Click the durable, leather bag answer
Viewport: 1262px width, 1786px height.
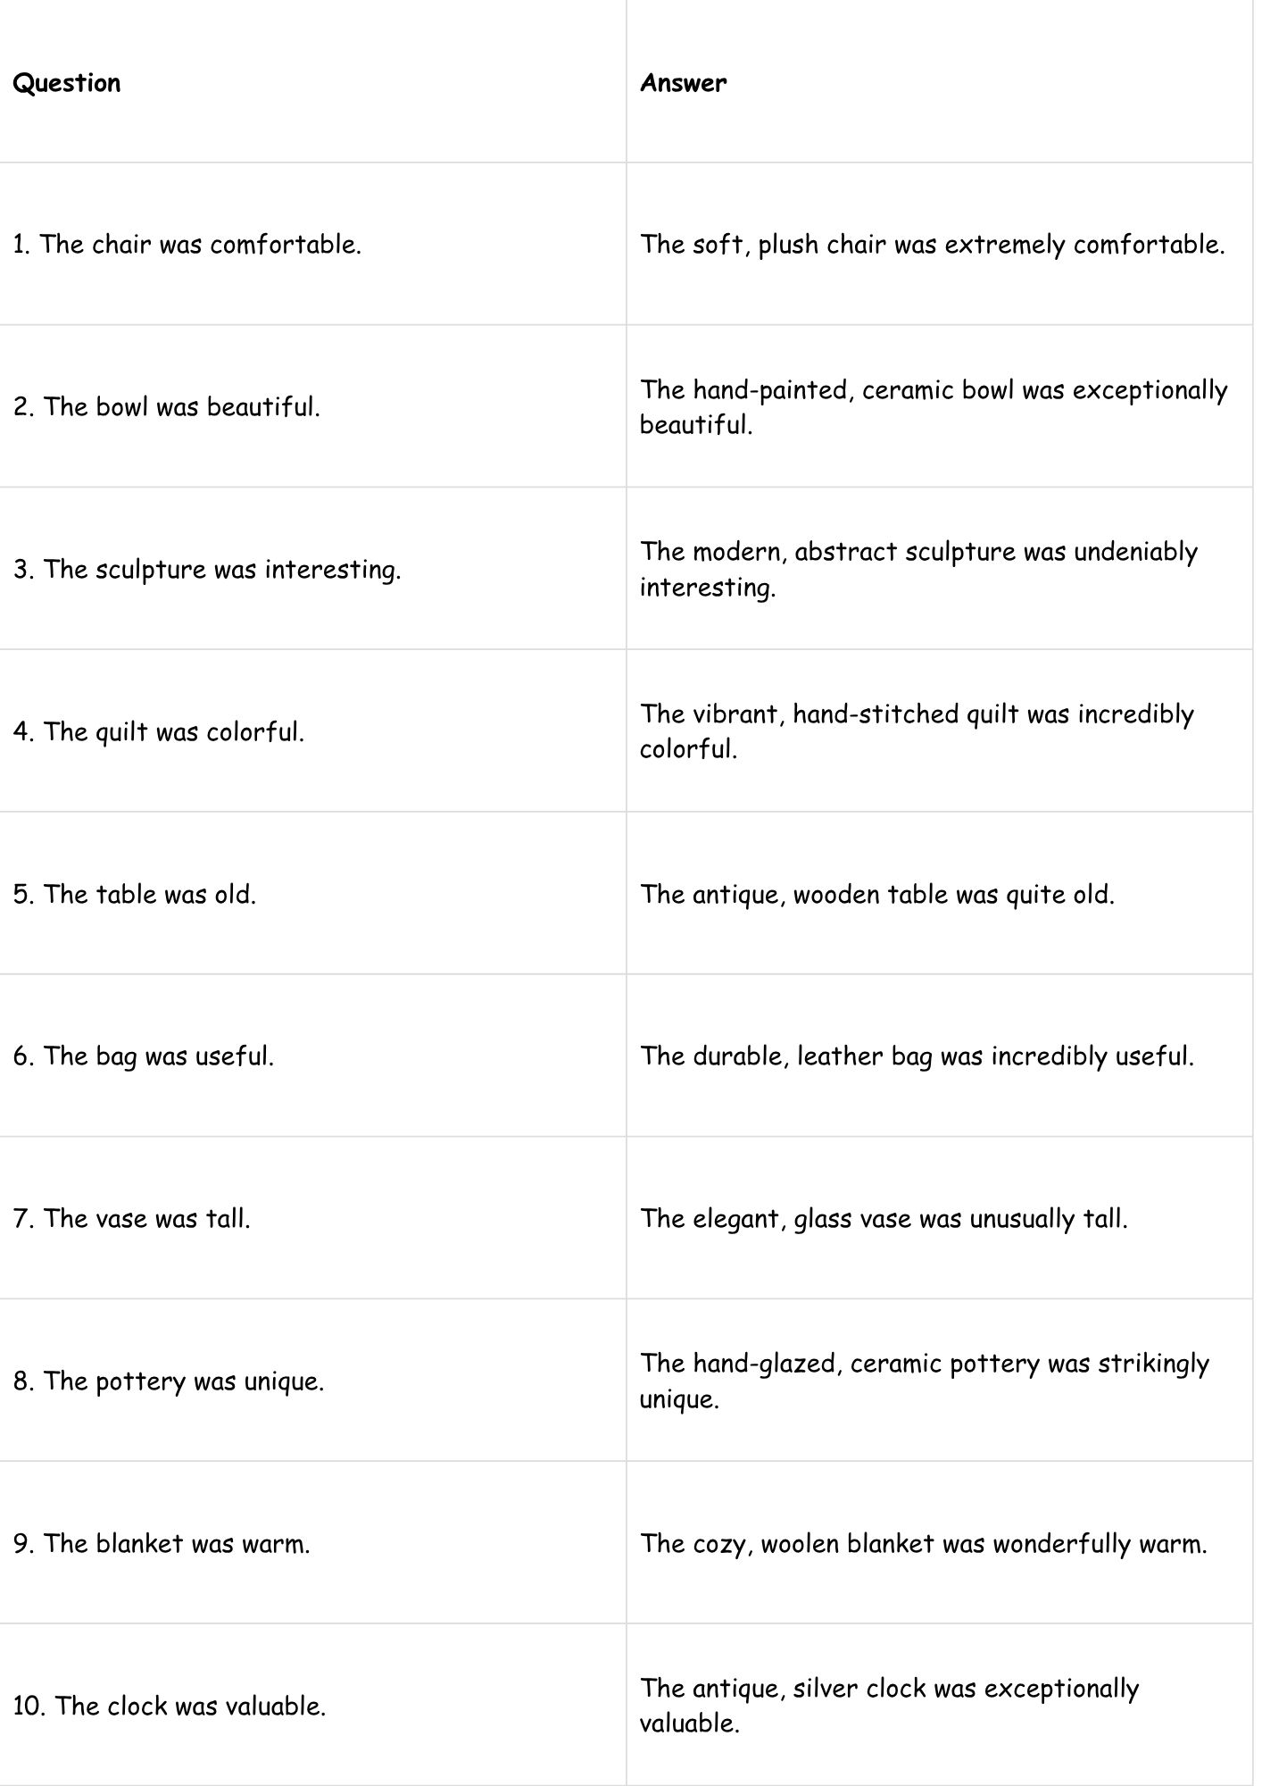[x=917, y=1056]
